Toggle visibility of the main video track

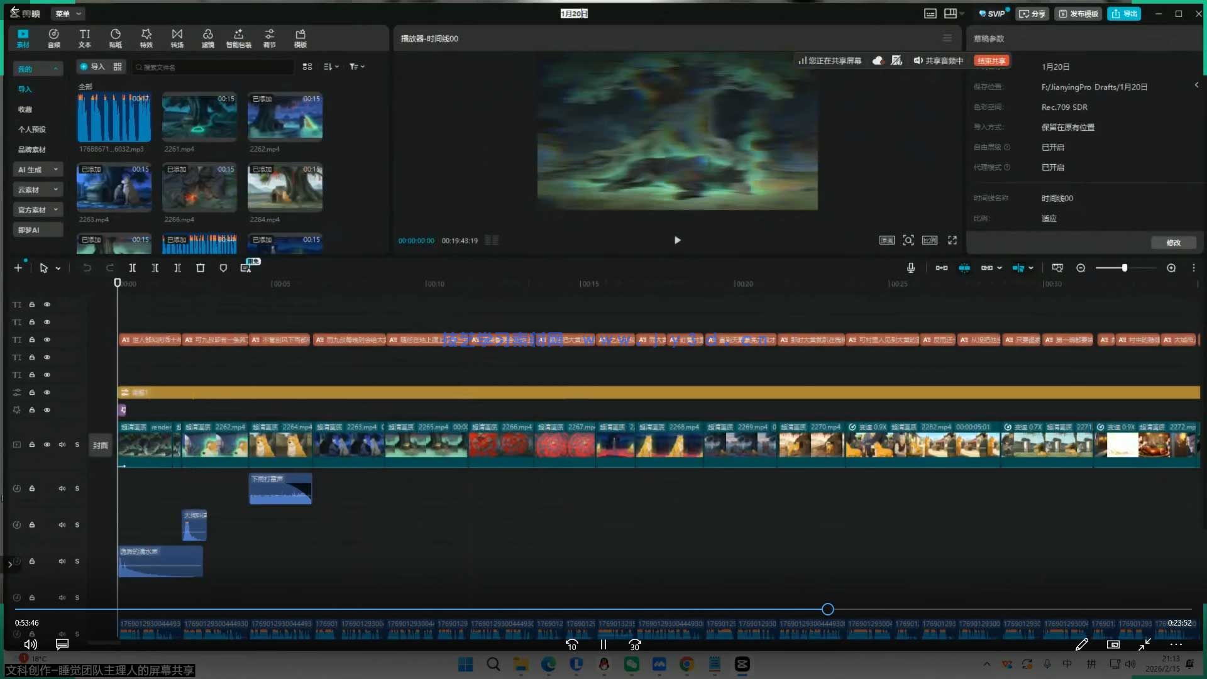(x=47, y=444)
